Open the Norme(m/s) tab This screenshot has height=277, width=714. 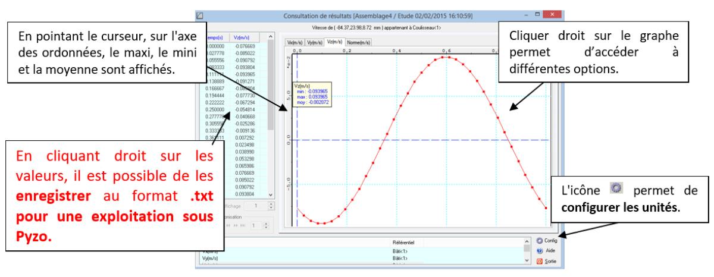[x=359, y=42]
